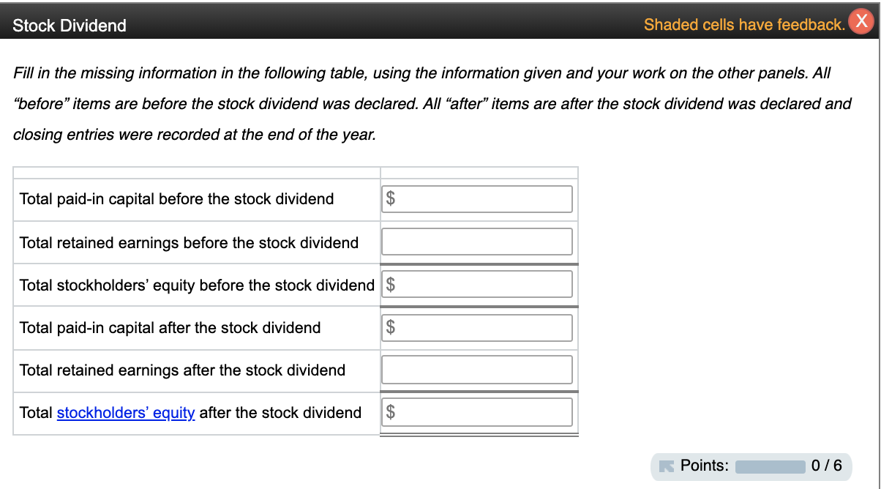Click the red X circle icon
This screenshot has width=881, height=489.
click(x=861, y=21)
